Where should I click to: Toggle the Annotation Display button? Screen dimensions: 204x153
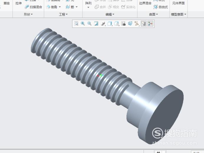(x=144, y=24)
